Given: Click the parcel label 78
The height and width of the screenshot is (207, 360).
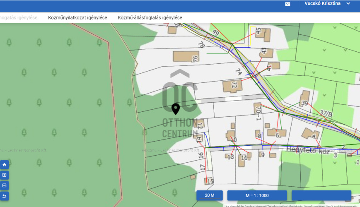Looking at the screenshot, I should click(x=201, y=44).
